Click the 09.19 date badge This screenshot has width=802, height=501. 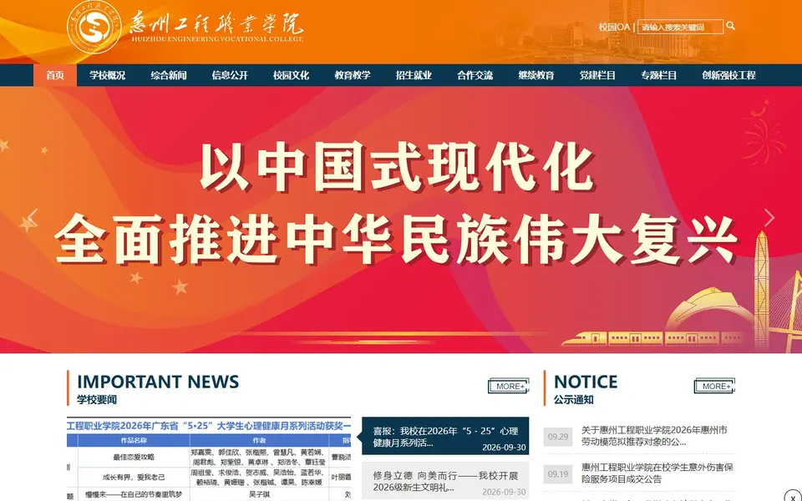click(557, 474)
